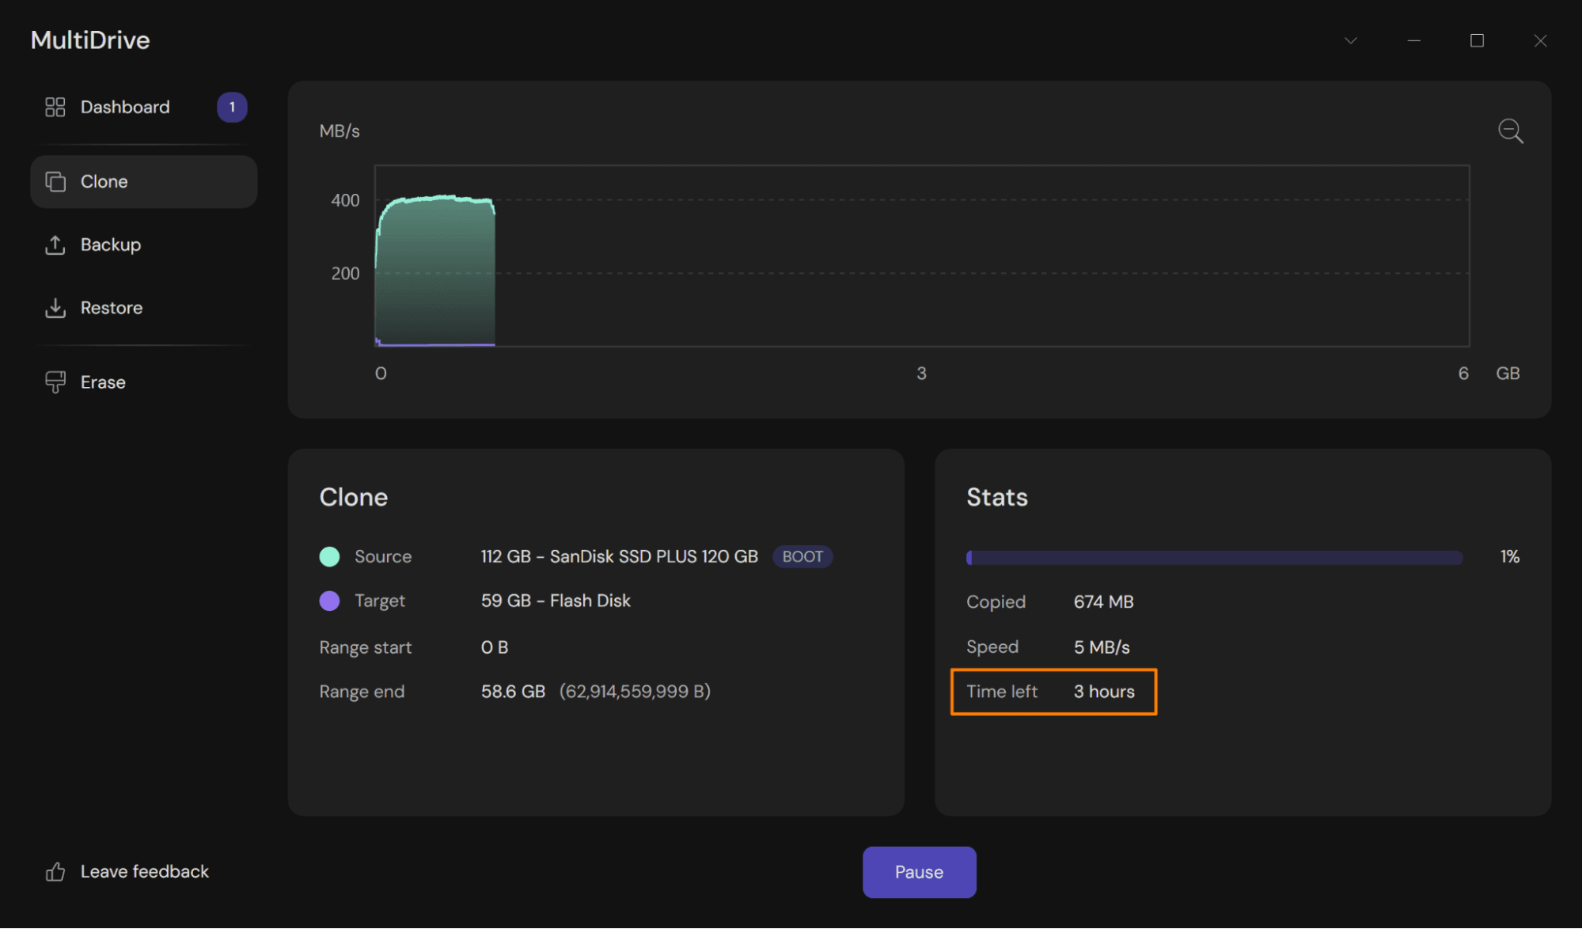Click the Dashboard notification badge
Viewport: 1582px width, 929px height.
pos(232,107)
